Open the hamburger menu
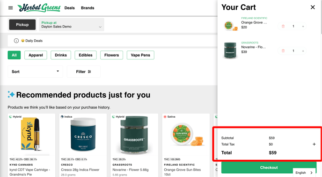Image resolution: width=322 pixels, height=177 pixels. point(10,8)
